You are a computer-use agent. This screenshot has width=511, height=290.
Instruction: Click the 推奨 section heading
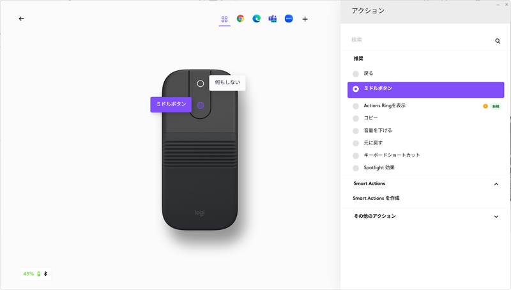[x=358, y=59]
